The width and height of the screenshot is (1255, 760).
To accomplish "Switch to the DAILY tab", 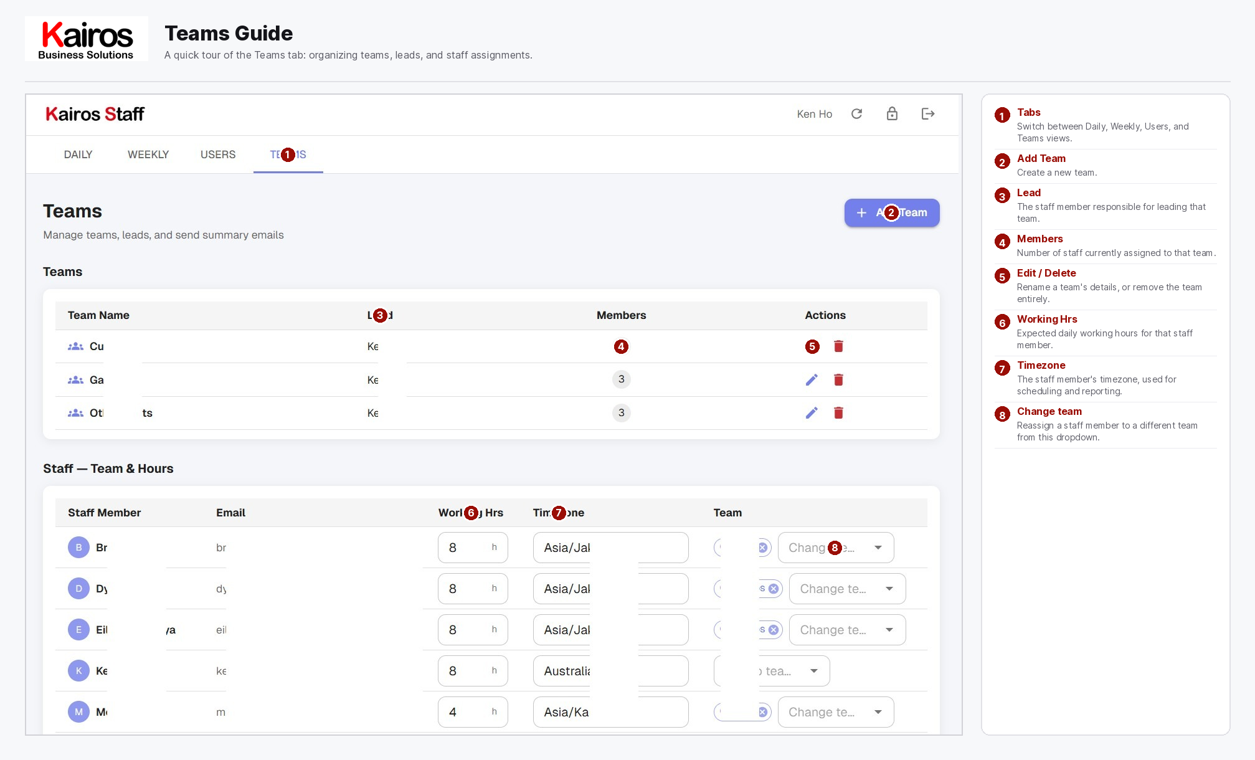I will [x=78, y=154].
